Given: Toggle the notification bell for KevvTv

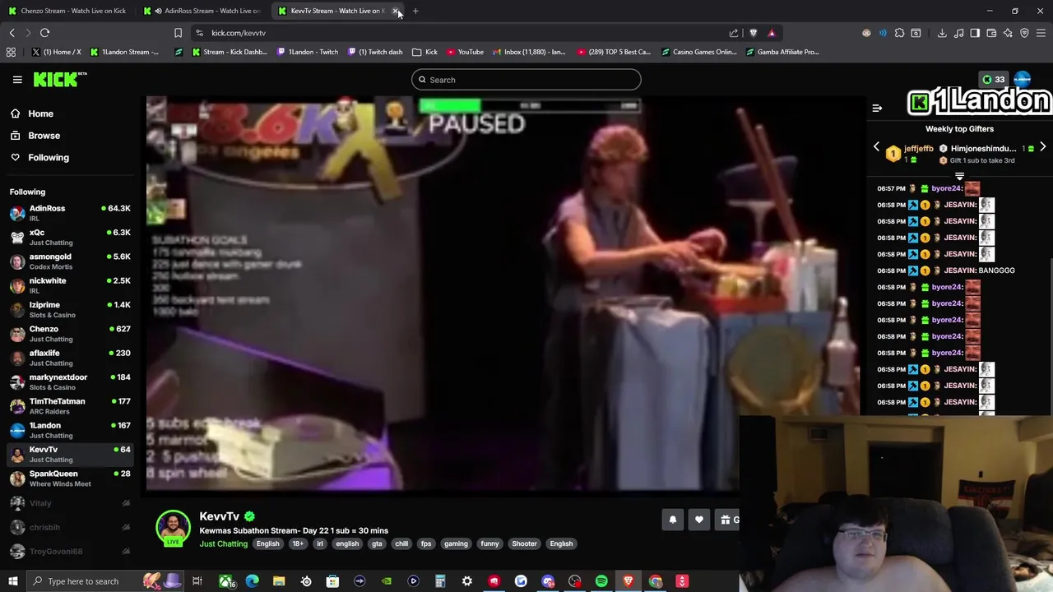Looking at the screenshot, I should (672, 520).
